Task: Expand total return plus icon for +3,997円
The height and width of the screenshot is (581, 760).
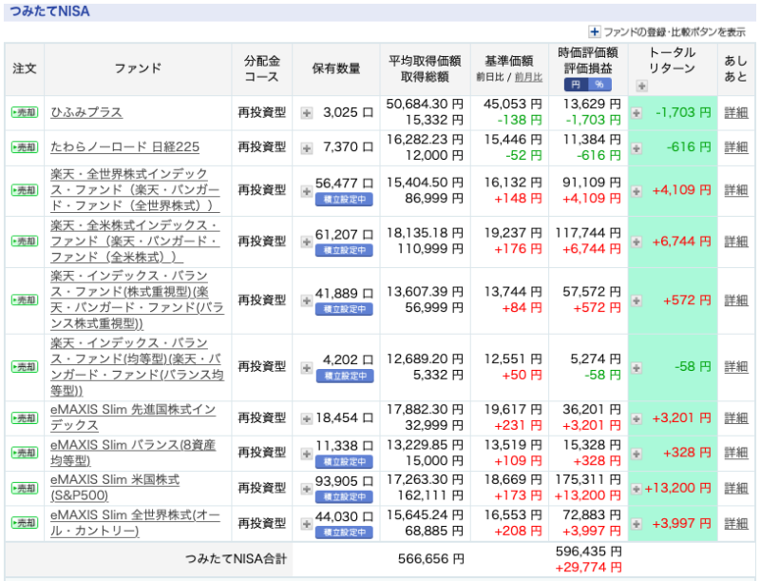Action: pyautogui.click(x=636, y=524)
